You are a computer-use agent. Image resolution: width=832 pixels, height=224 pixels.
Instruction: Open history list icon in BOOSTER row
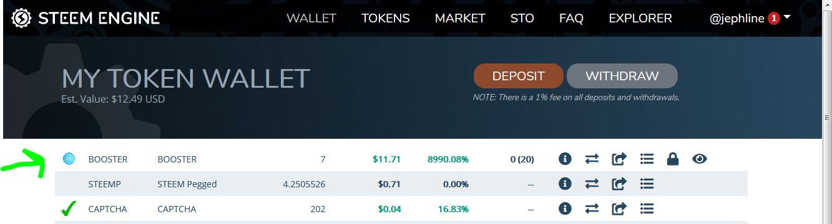pos(647,159)
